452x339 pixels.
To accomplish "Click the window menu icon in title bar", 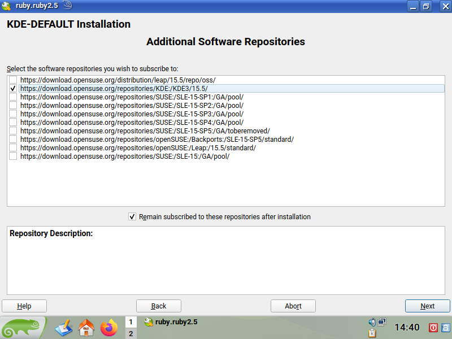I will coord(6,6).
